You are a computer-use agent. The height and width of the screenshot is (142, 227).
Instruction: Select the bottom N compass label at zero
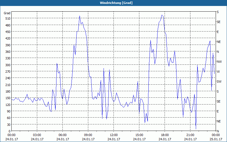[x=218, y=131]
